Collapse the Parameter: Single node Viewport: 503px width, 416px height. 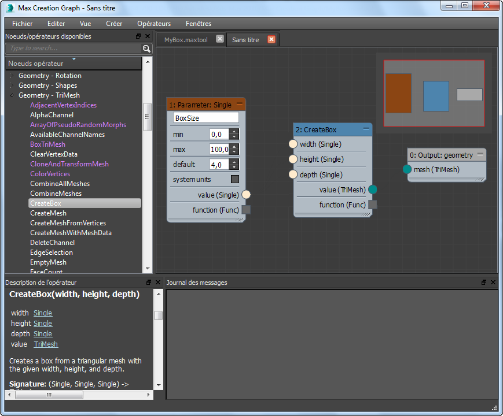click(240, 104)
